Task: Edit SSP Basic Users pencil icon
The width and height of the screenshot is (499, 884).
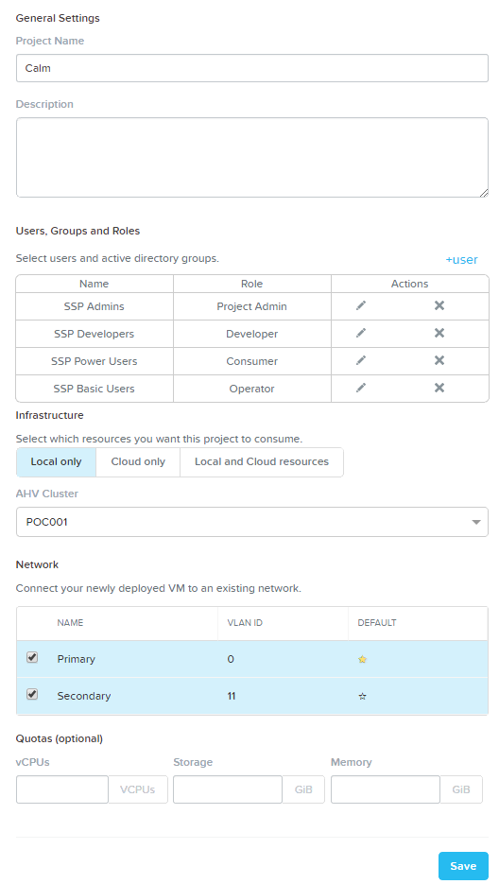Action: point(361,388)
